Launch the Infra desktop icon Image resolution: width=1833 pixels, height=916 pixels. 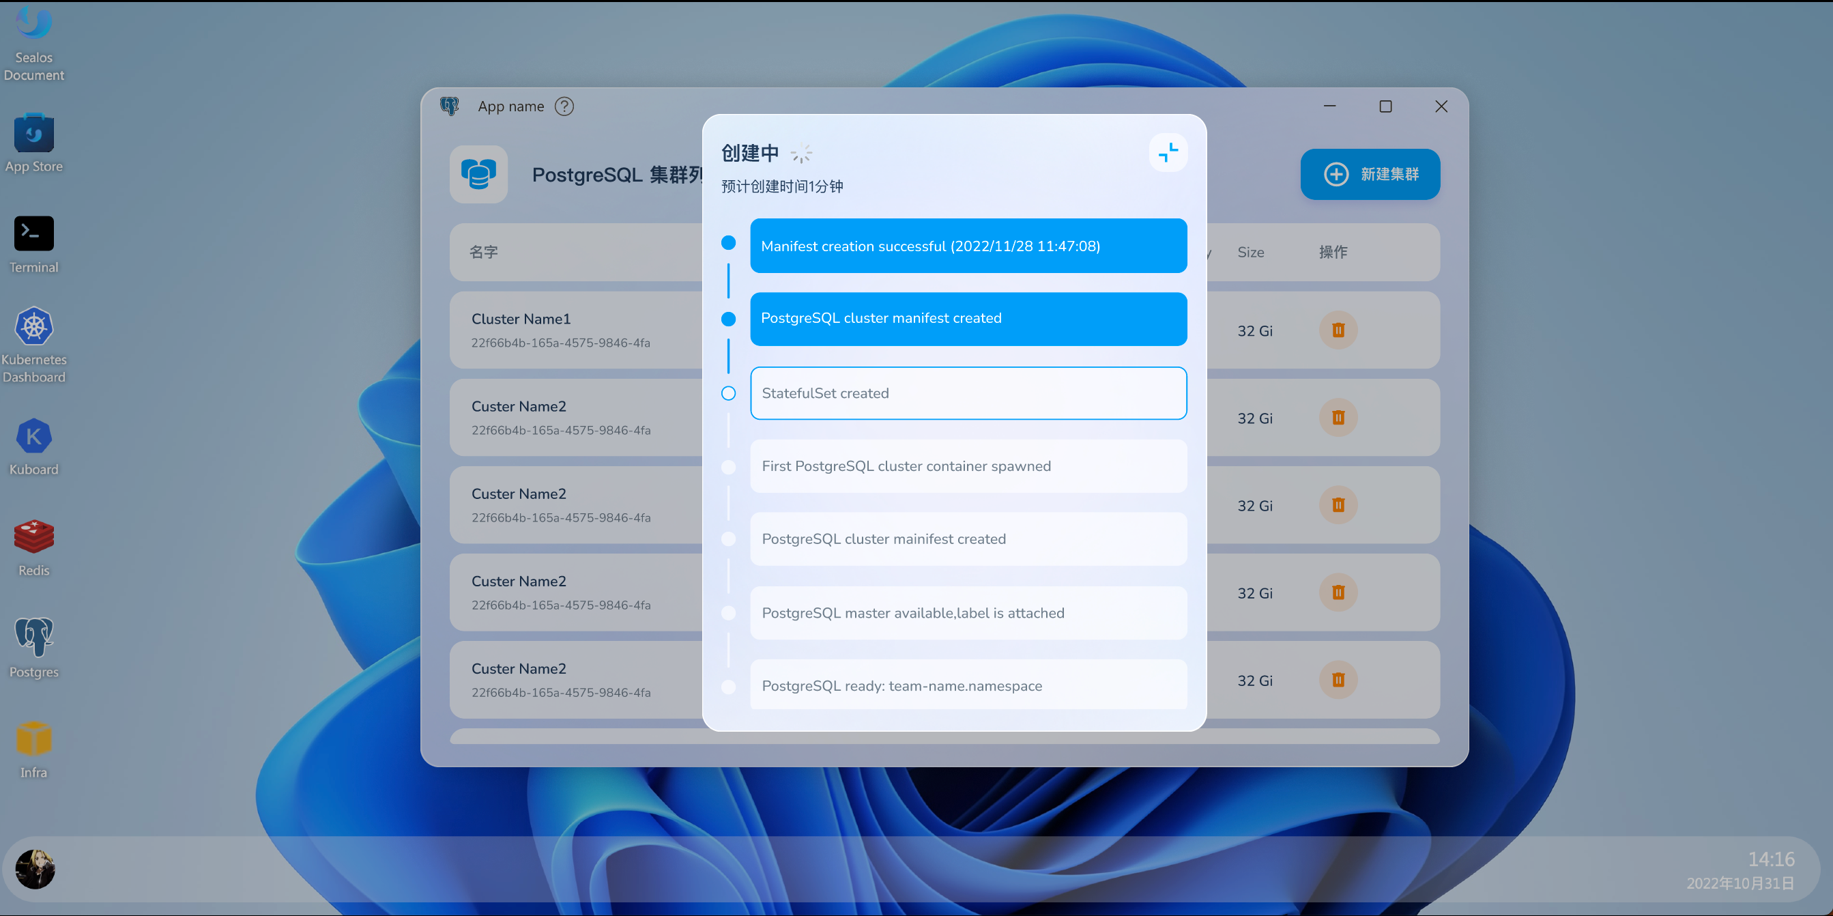tap(33, 750)
